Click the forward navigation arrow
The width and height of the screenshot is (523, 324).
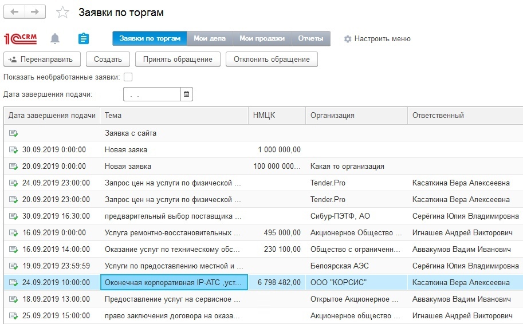(35, 12)
